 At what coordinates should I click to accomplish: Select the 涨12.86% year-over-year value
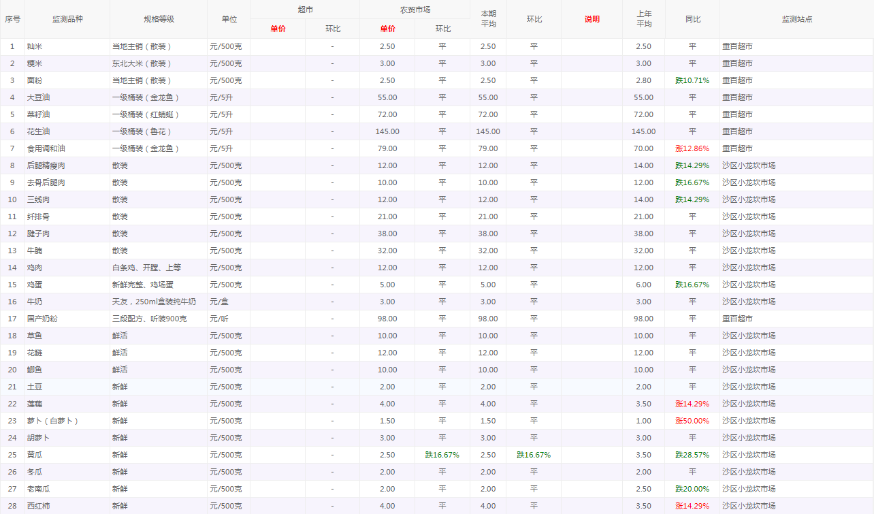[692, 148]
